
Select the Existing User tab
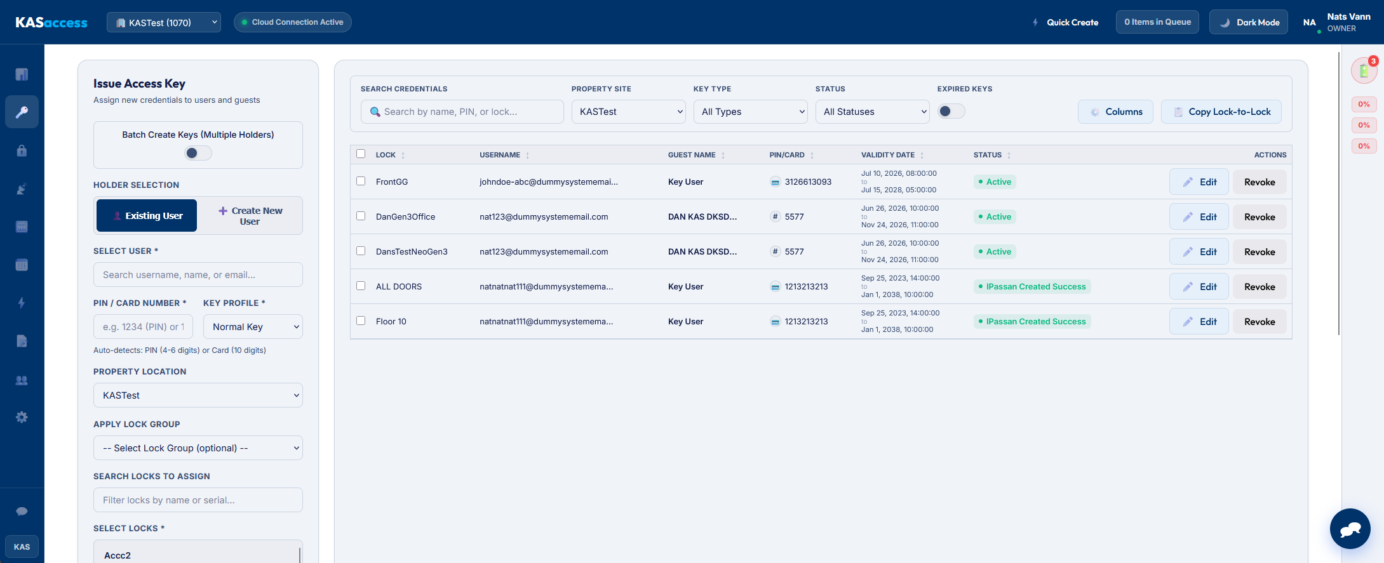tap(147, 216)
